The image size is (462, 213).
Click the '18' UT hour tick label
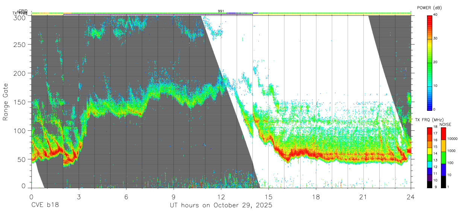pos(316,196)
